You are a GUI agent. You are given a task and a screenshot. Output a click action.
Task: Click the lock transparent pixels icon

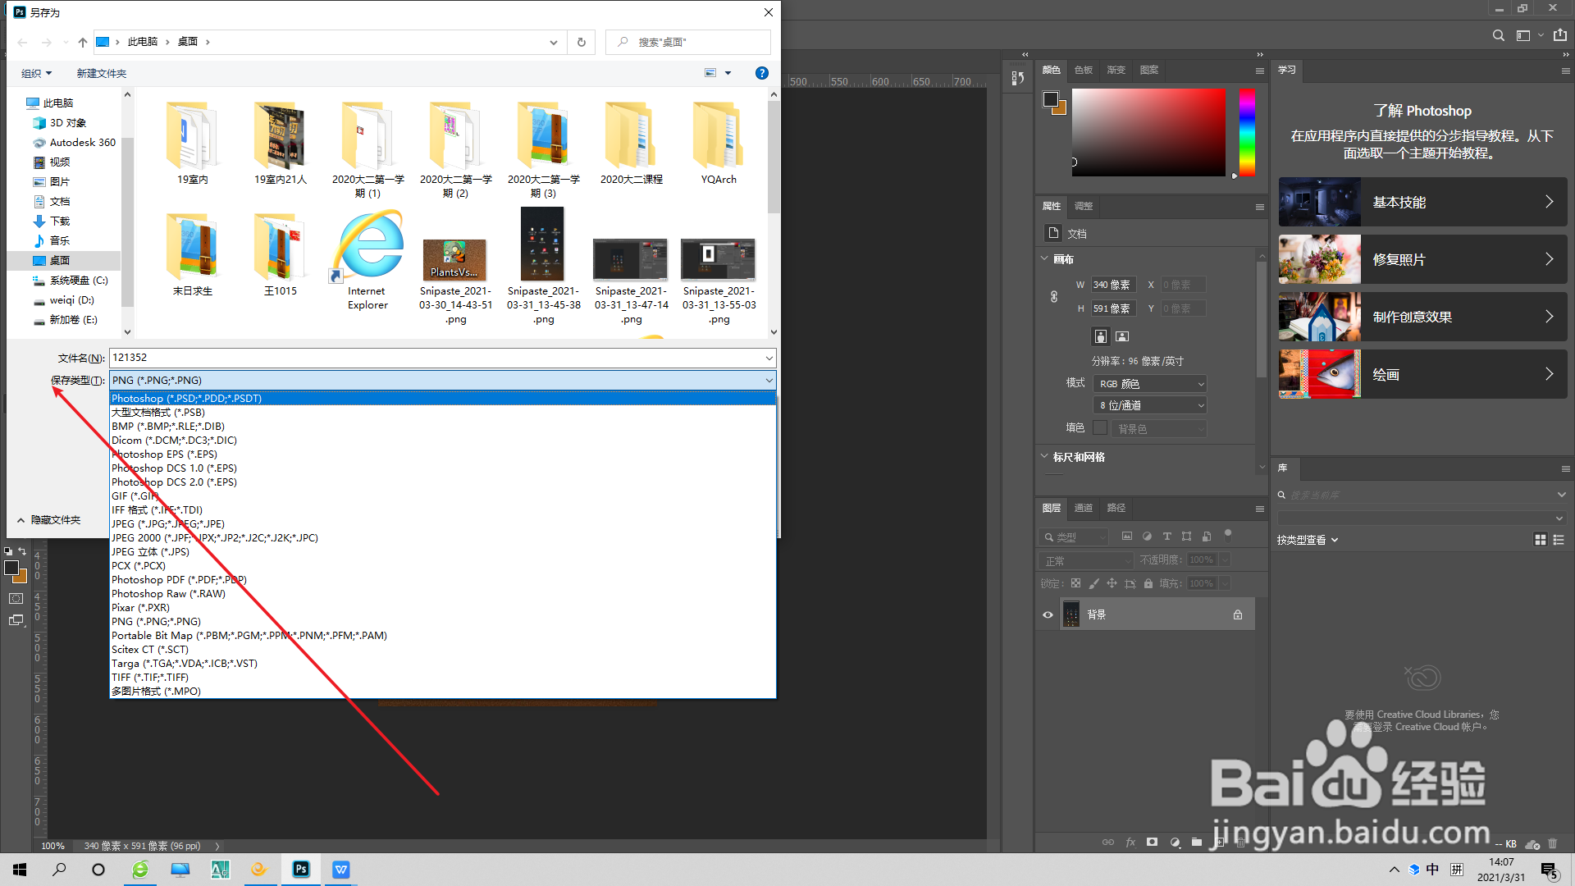click(x=1075, y=583)
